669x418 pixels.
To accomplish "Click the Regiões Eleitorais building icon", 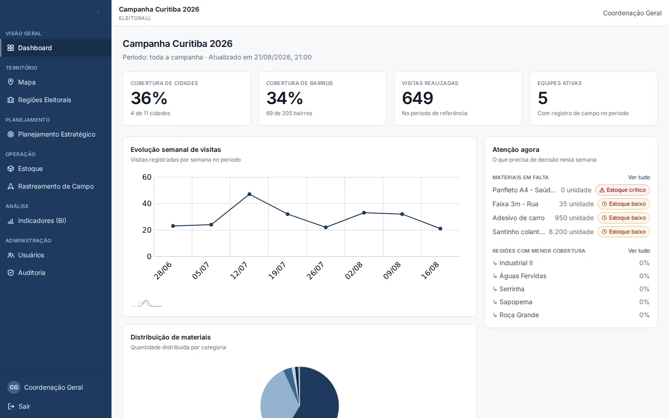I will click(11, 100).
